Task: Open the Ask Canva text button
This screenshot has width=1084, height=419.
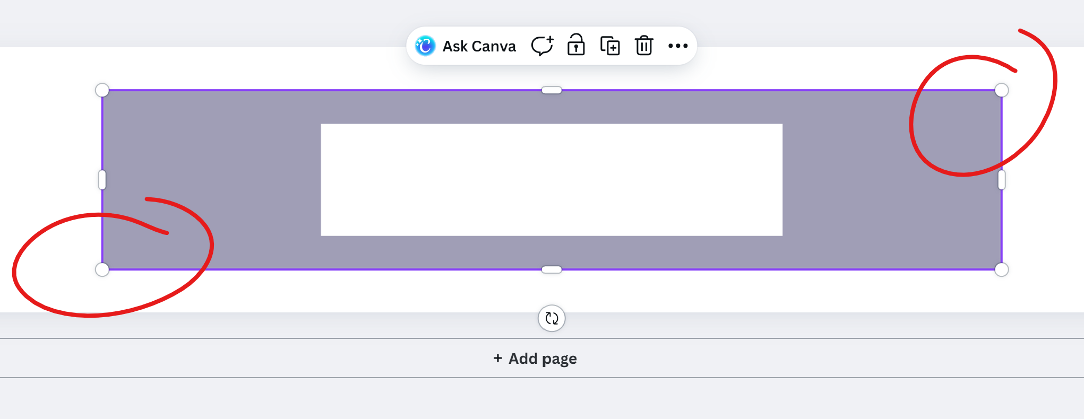Action: (479, 47)
